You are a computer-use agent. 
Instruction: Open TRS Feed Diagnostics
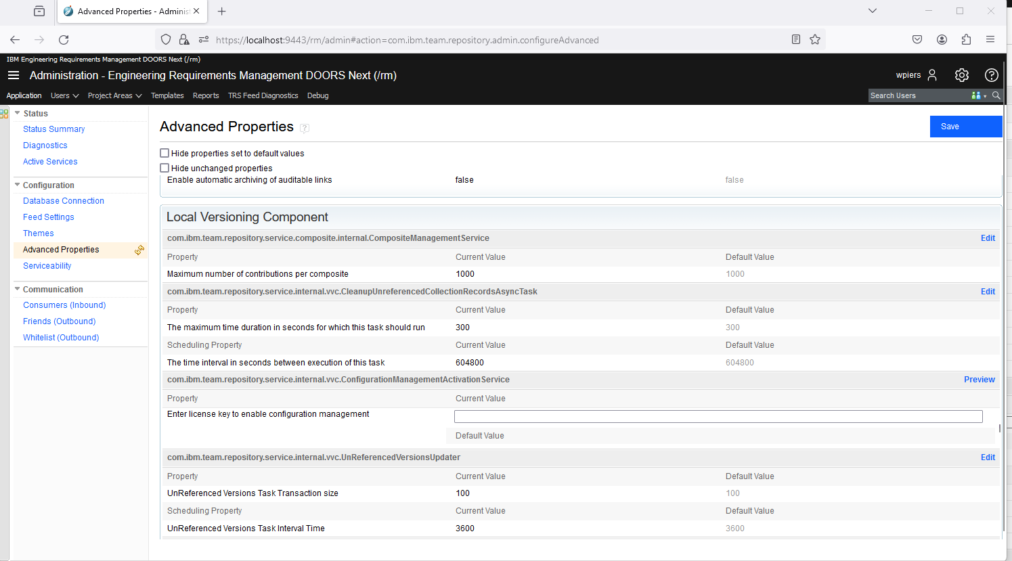tap(263, 96)
